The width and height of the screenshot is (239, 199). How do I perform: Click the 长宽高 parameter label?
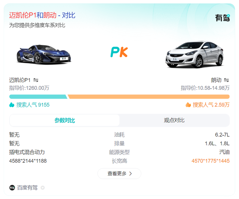click(119, 161)
